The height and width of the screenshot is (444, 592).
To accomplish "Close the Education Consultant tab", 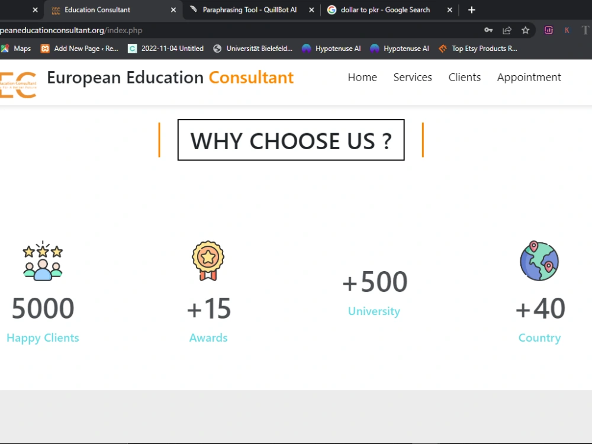I will coord(173,10).
